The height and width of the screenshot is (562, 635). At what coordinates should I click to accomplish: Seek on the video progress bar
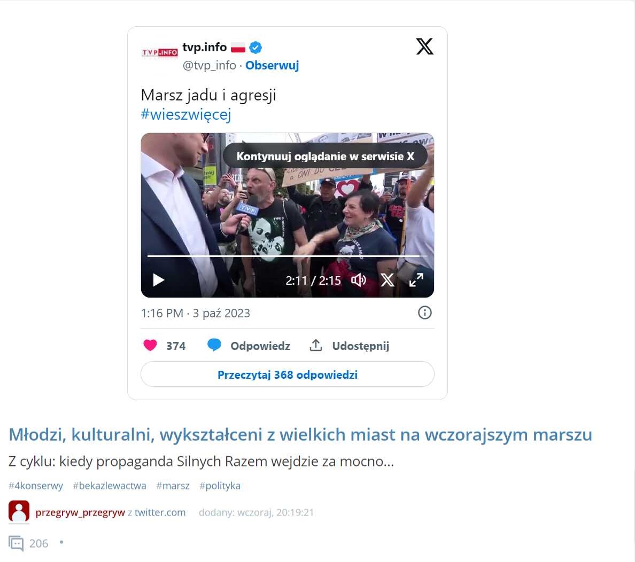(287, 256)
